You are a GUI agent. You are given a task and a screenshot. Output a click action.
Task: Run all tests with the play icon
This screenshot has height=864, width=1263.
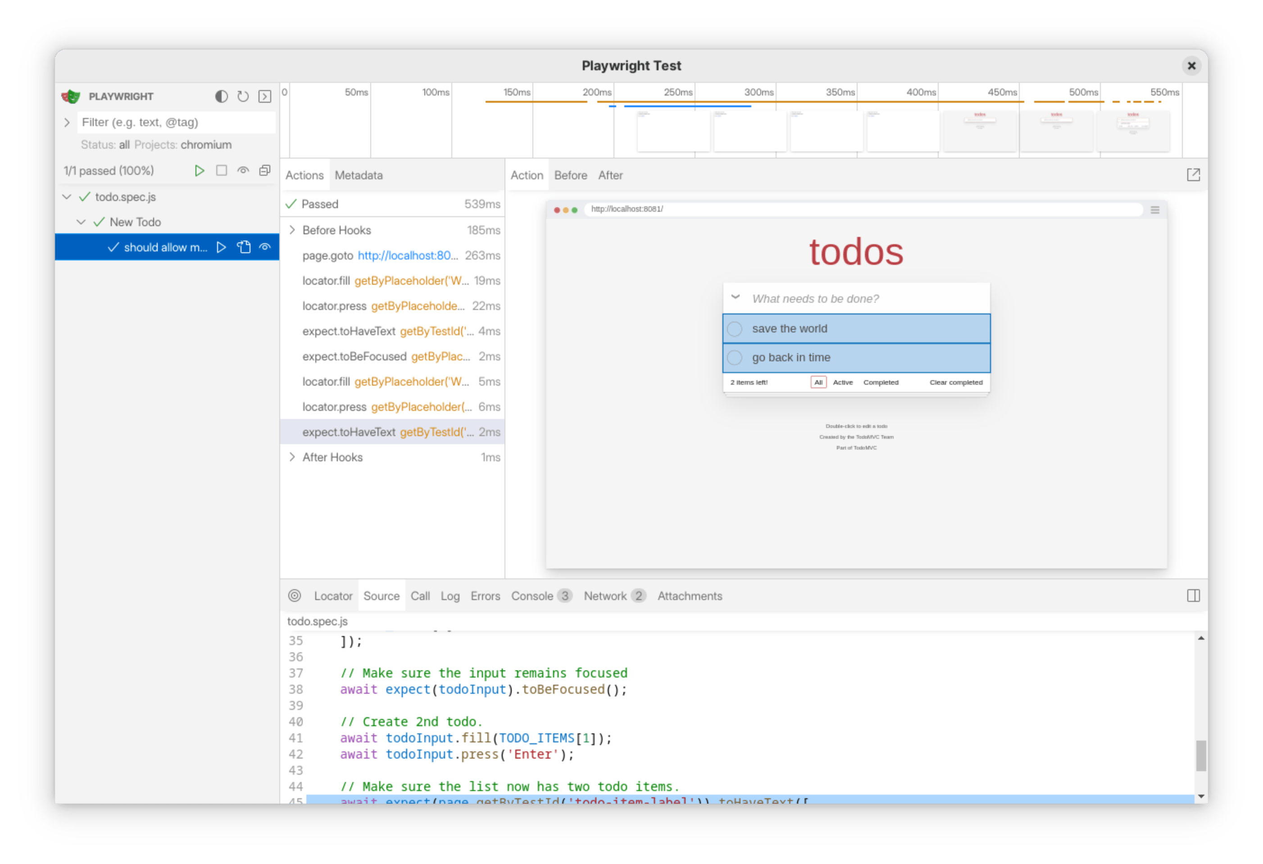pyautogui.click(x=200, y=171)
